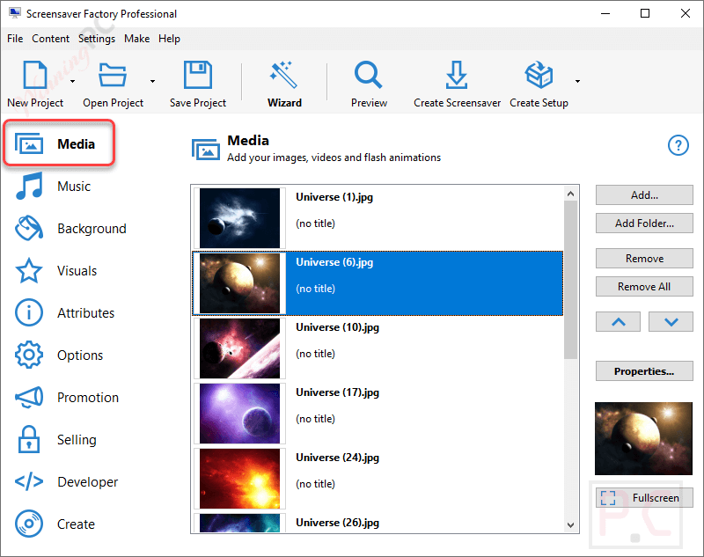Open the Help menu
Screen dimensions: 704x557
pos(169,39)
